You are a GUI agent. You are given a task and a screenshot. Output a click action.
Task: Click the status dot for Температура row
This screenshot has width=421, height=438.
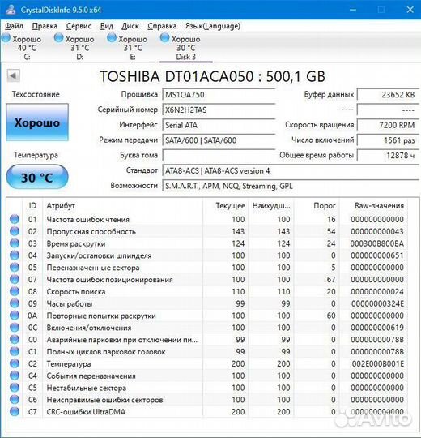[15, 363]
